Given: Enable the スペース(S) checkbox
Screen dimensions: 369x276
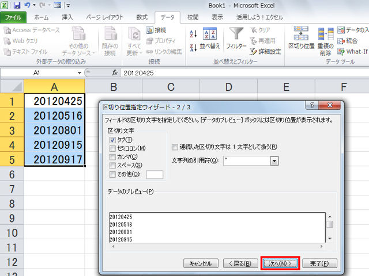Looking at the screenshot, I should 112,166.
